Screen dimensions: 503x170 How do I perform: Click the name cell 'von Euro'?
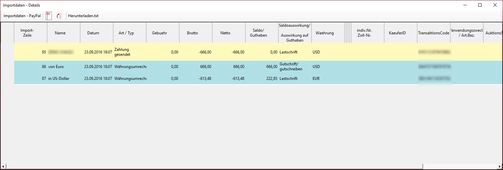(63, 67)
